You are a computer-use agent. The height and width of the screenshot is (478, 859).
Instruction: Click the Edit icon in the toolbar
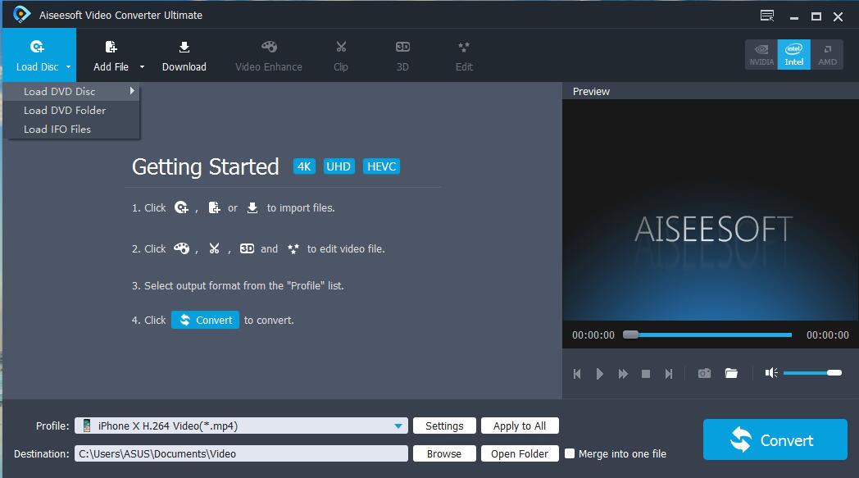[x=464, y=55]
